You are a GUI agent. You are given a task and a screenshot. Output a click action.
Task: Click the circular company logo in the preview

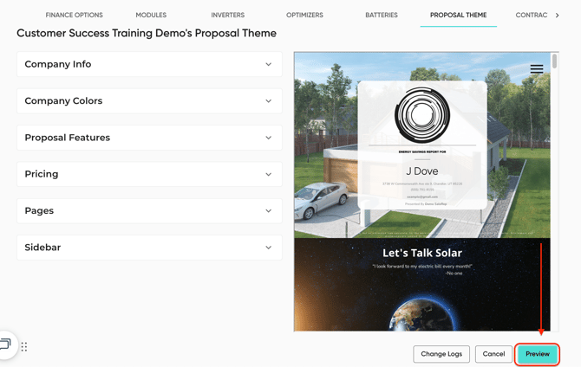coord(422,115)
